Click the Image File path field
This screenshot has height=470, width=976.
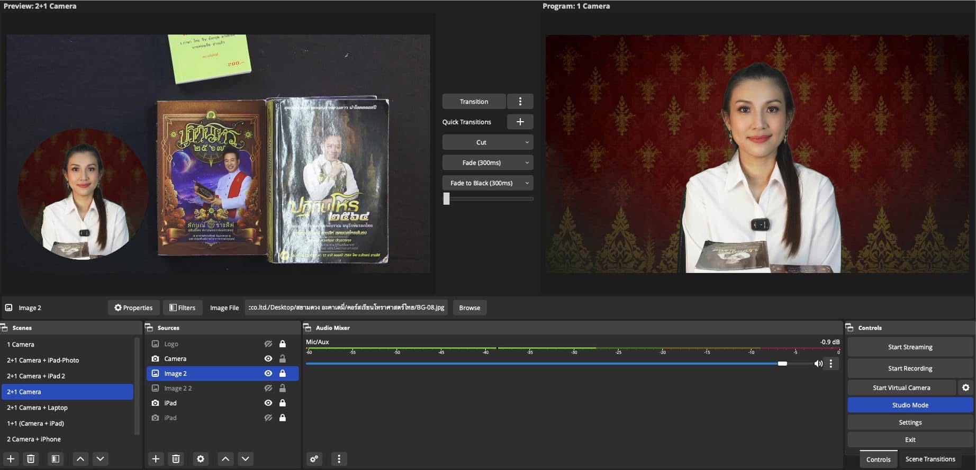tap(346, 308)
